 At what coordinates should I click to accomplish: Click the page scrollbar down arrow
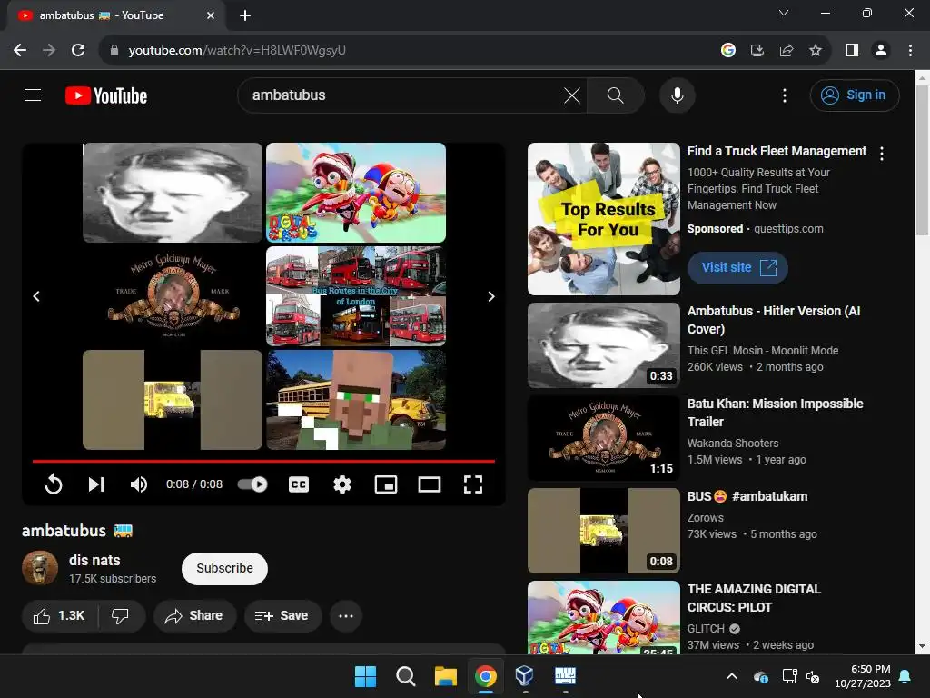pos(922,647)
